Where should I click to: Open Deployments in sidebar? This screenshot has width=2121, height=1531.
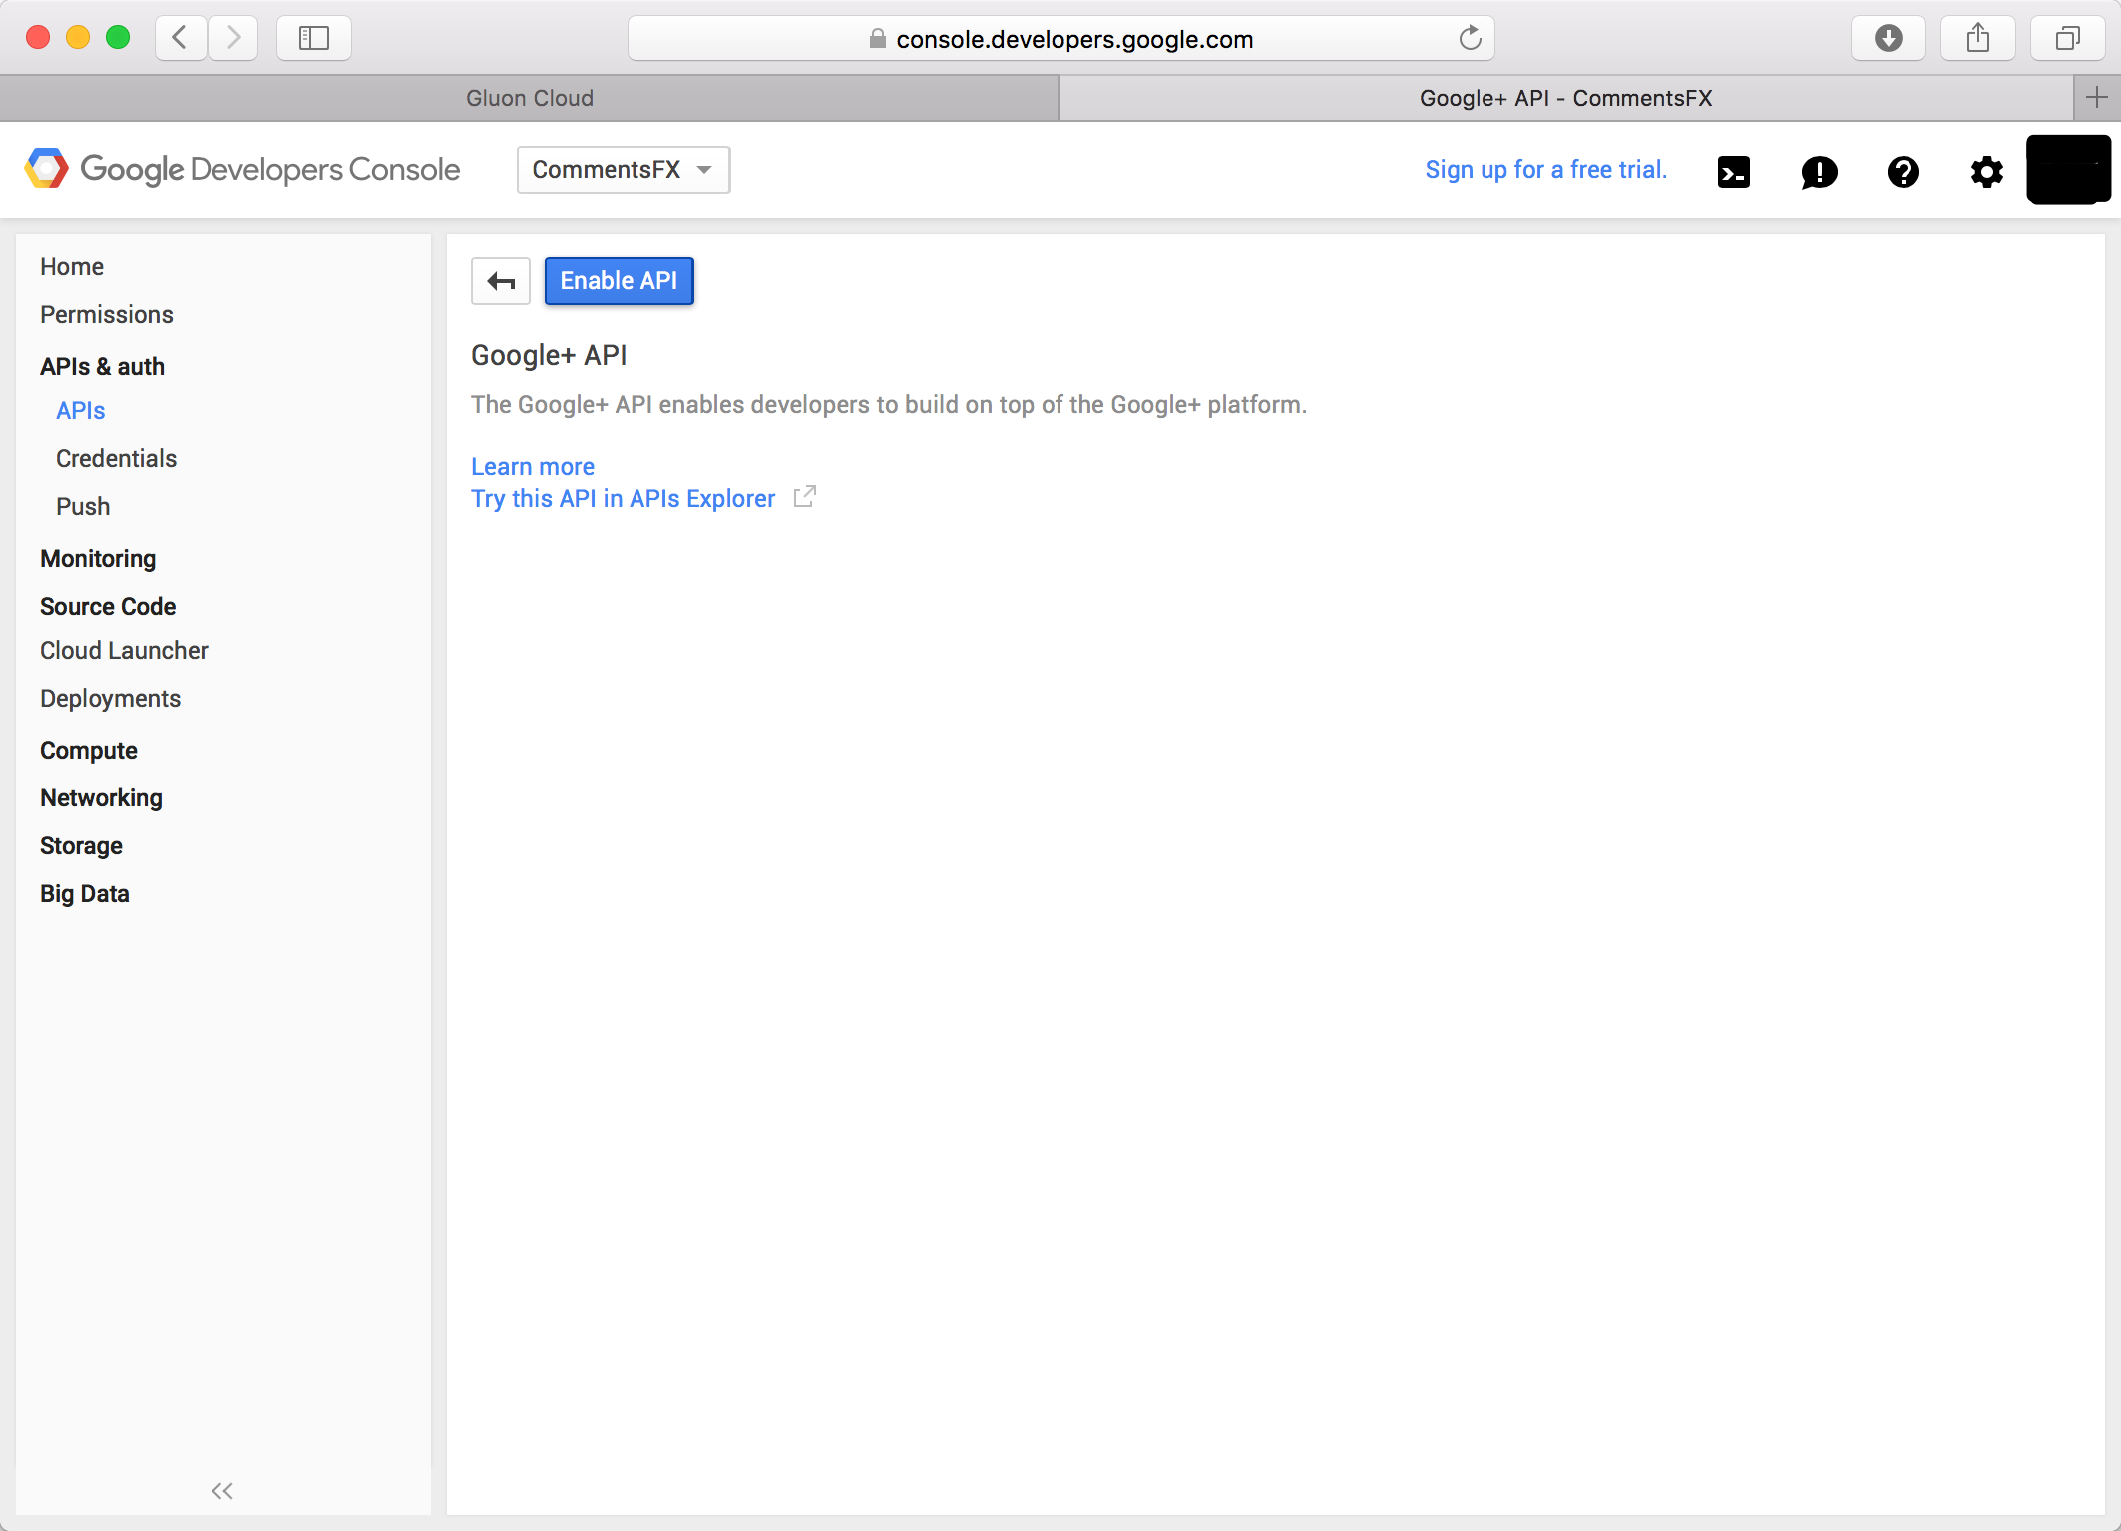tap(110, 699)
